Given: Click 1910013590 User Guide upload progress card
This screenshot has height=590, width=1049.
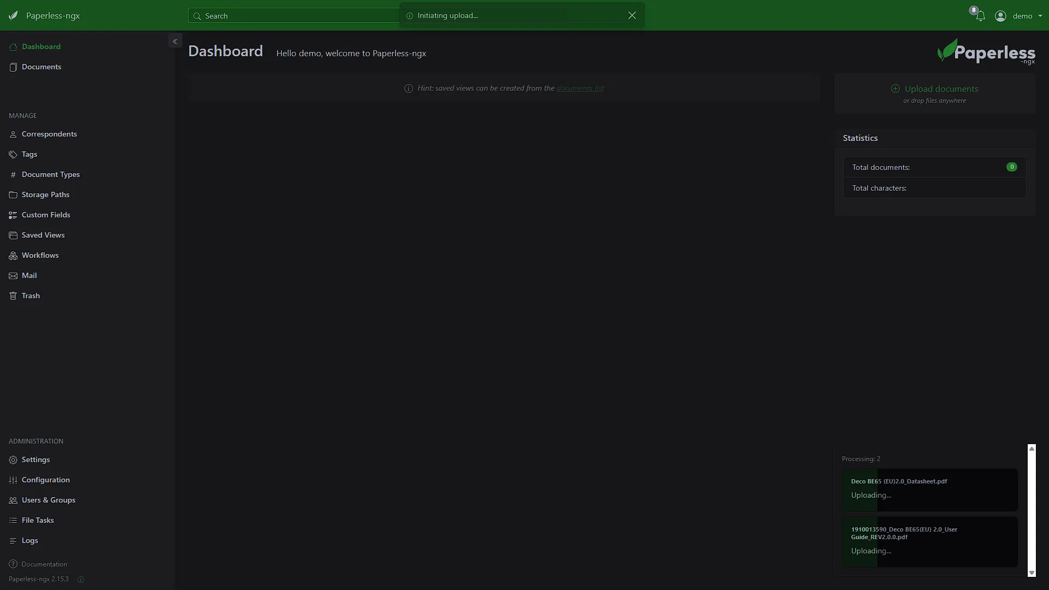Looking at the screenshot, I should [929, 542].
